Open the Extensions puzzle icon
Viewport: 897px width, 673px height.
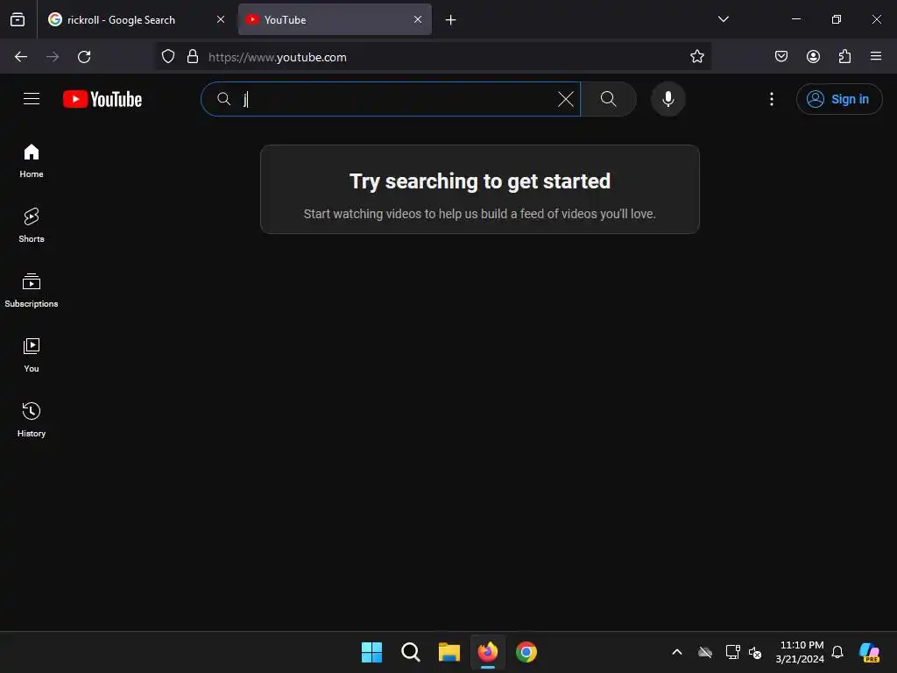[x=844, y=56]
